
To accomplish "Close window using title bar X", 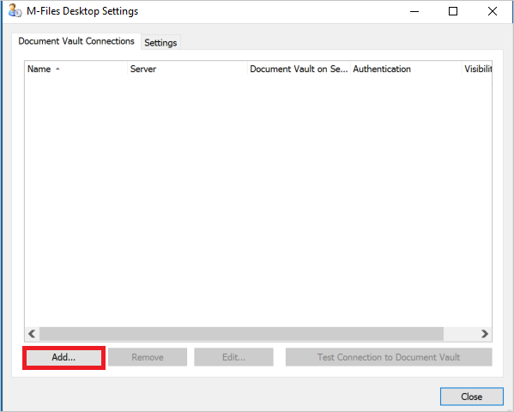I will point(493,11).
